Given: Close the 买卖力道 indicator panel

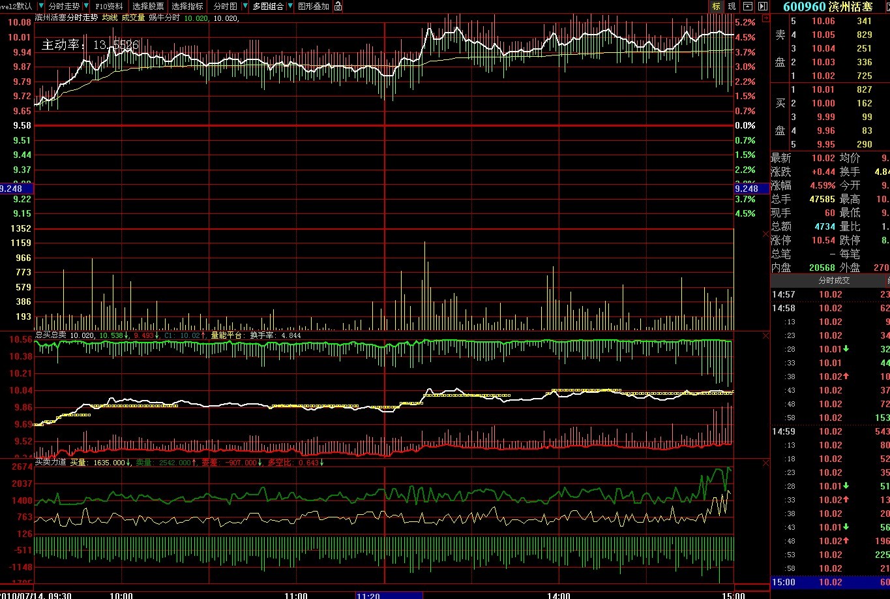Looking at the screenshot, I should click(x=765, y=463).
